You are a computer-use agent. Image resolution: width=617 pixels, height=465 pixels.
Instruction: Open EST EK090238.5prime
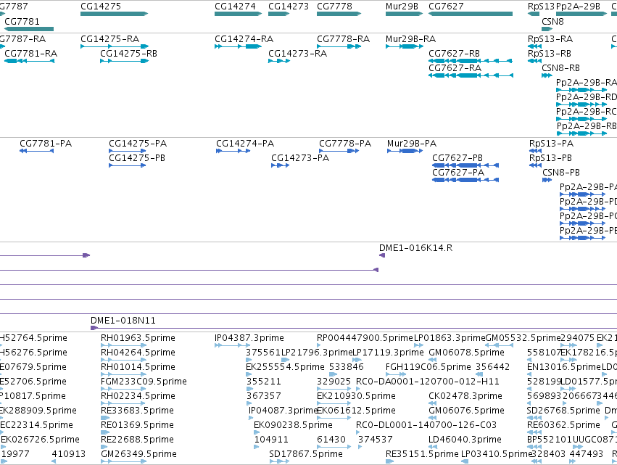293,425
